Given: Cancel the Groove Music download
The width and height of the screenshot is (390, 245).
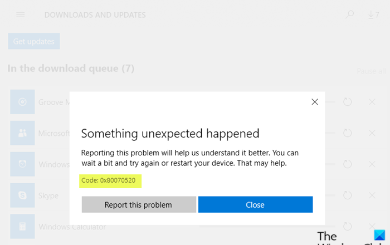Looking at the screenshot, I should coord(372,102).
